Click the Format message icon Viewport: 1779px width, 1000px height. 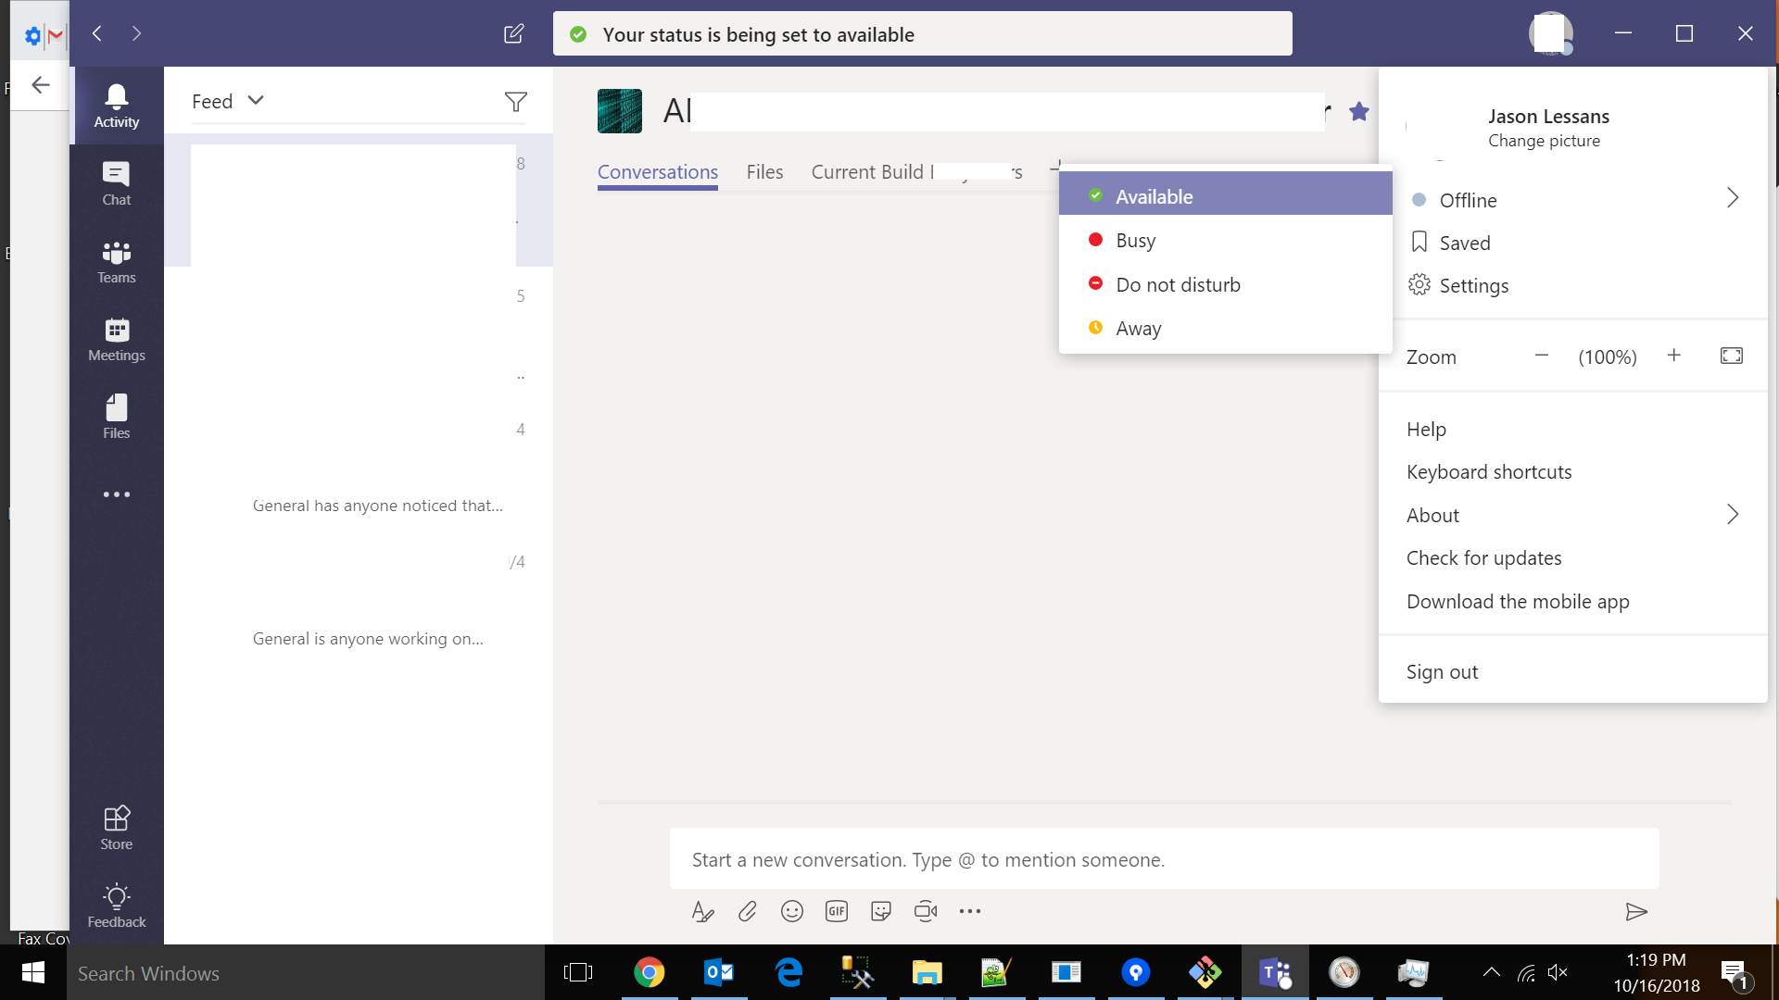(702, 911)
